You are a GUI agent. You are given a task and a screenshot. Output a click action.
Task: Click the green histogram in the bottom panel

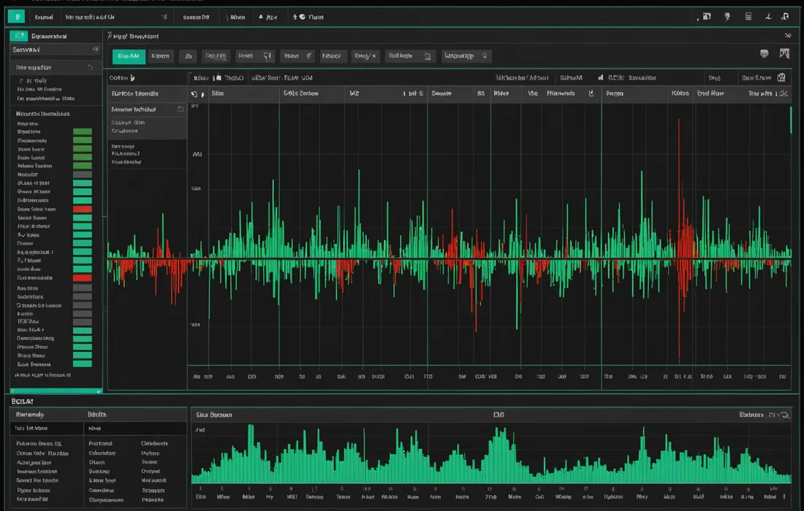pyautogui.click(x=491, y=455)
